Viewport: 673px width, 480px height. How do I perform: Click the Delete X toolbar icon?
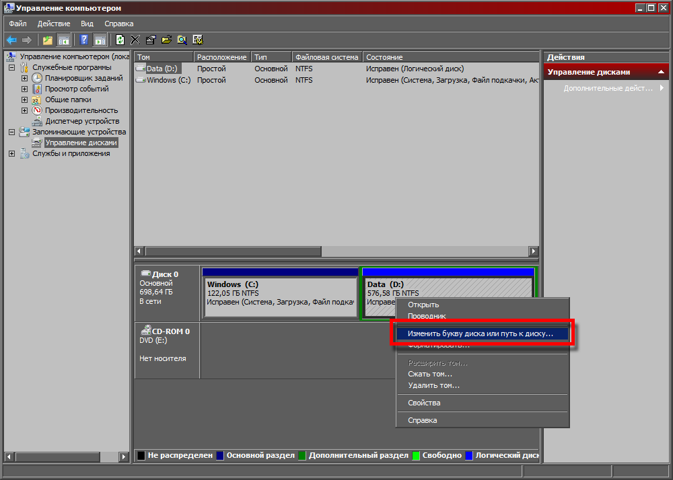(x=135, y=40)
